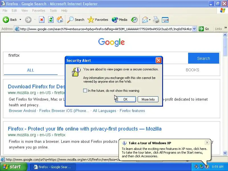
Task: Click the gray Forward arrow icon
Action: point(28,20)
